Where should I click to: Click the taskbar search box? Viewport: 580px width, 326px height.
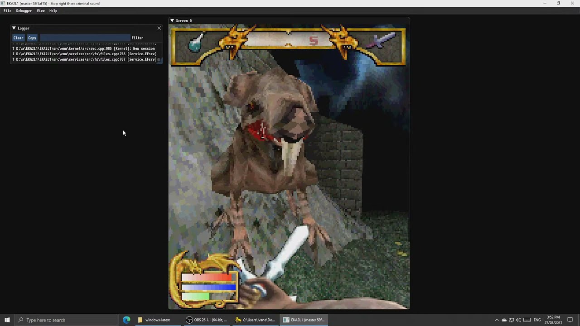(x=66, y=320)
